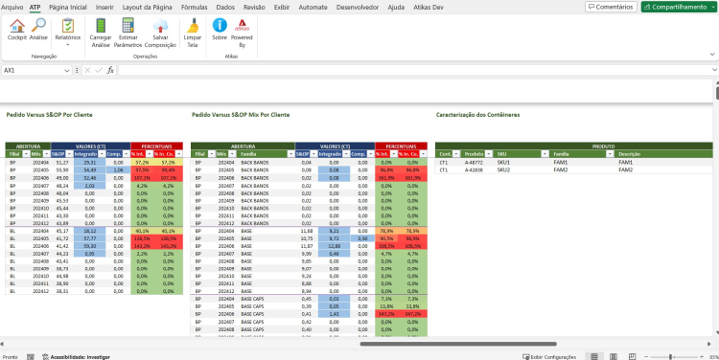Click the macro recording status bar icon
This screenshot has width=719, height=360.
tap(31, 357)
